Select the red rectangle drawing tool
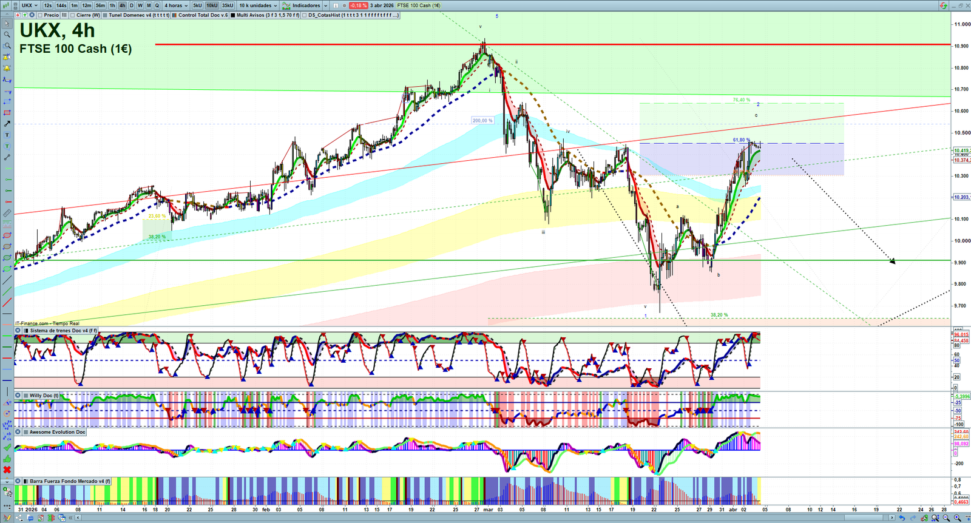Viewport: 971px width, 523px height. click(7, 113)
